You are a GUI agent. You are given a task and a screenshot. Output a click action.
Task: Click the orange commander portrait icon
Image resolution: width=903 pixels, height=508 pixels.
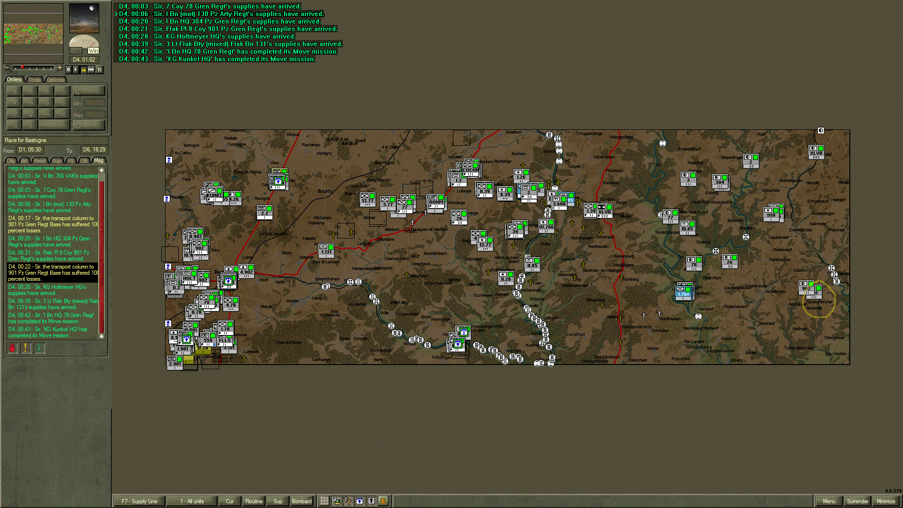click(383, 501)
